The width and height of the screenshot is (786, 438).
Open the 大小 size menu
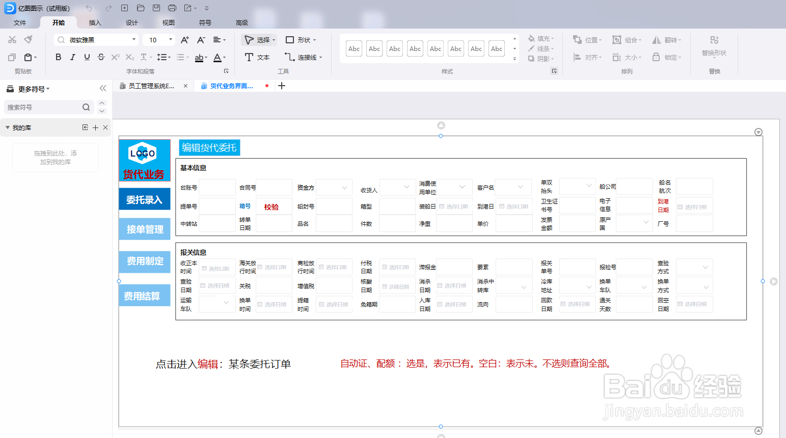(x=627, y=57)
